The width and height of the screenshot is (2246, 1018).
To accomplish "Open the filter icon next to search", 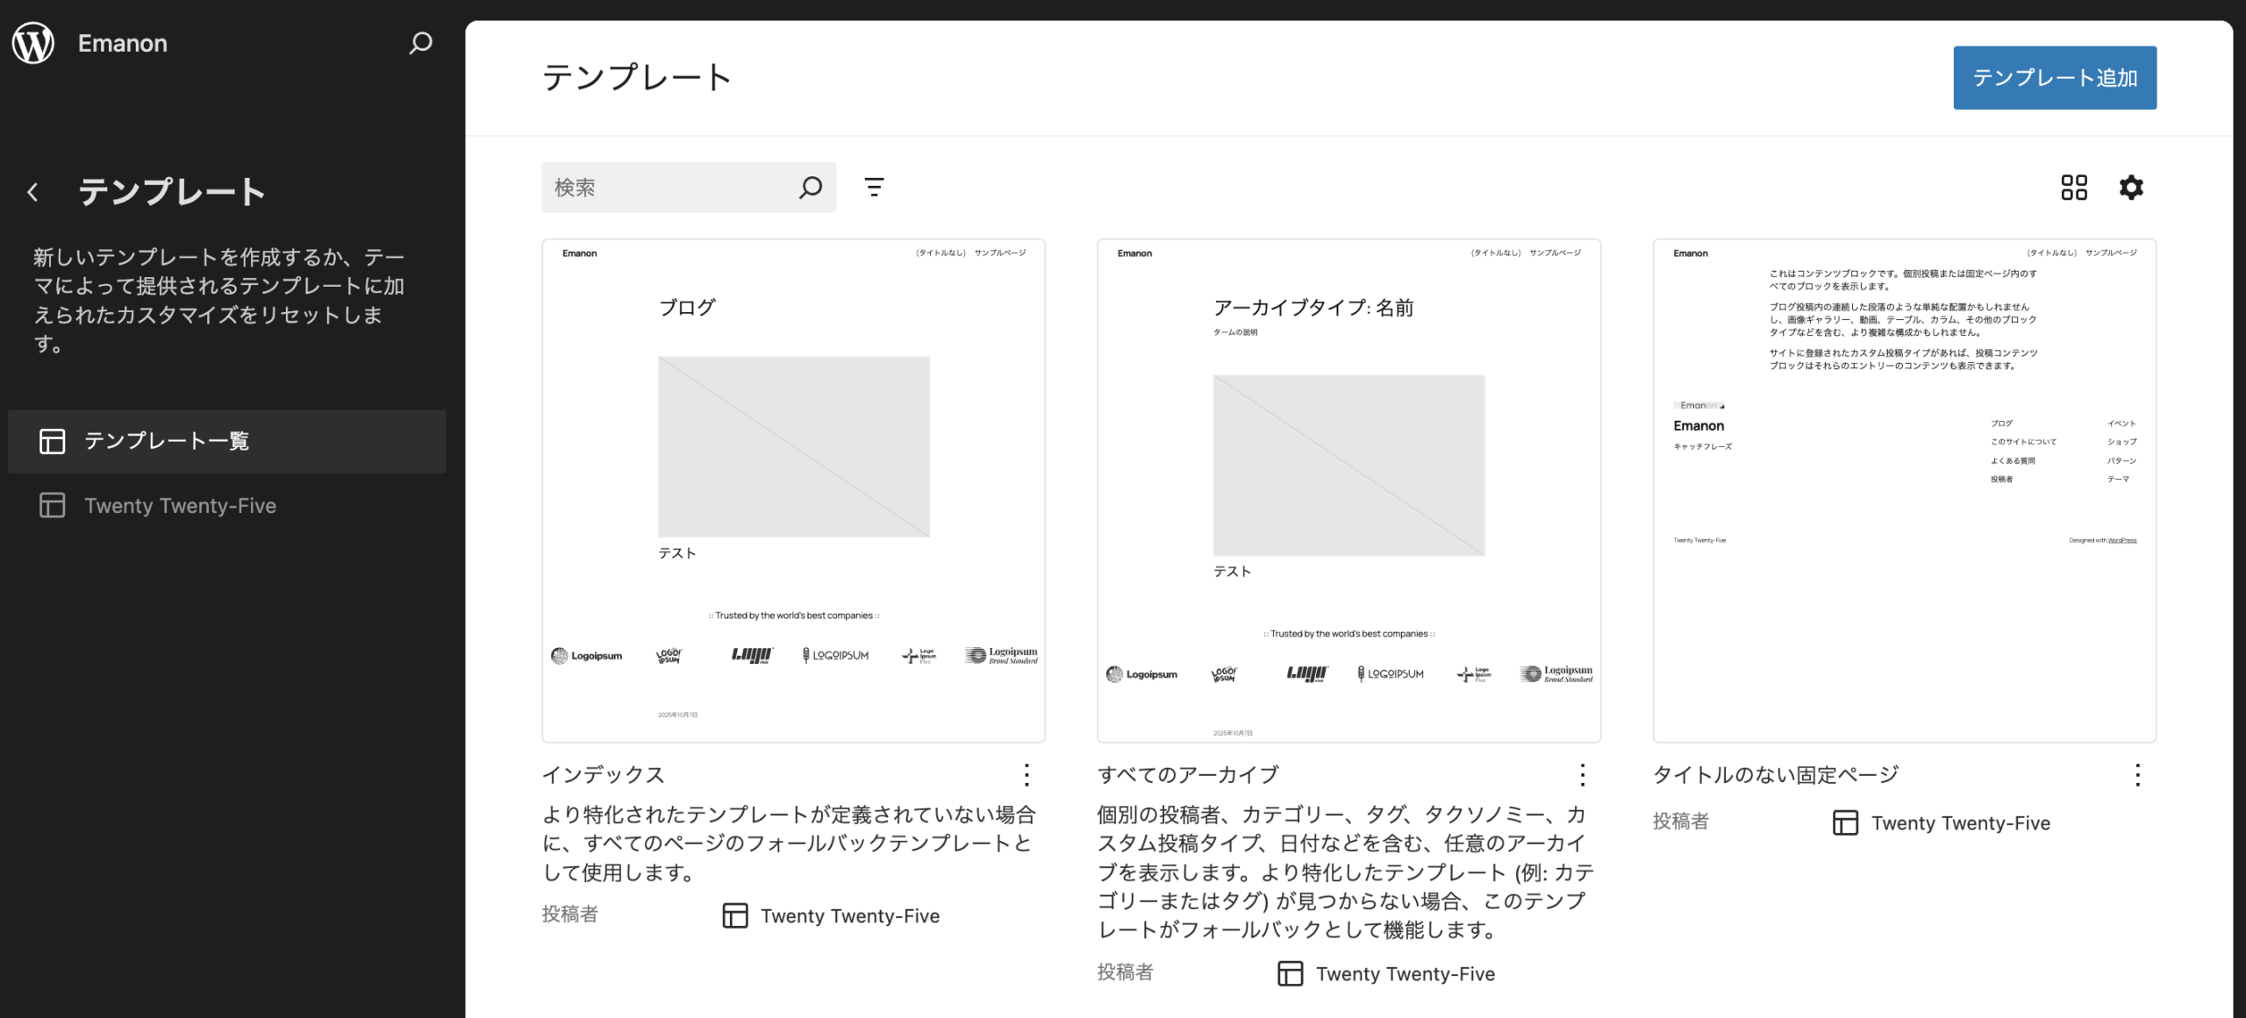I will (874, 187).
